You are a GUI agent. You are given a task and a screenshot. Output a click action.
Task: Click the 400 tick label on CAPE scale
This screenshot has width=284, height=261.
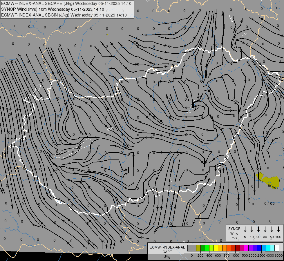click(209, 255)
